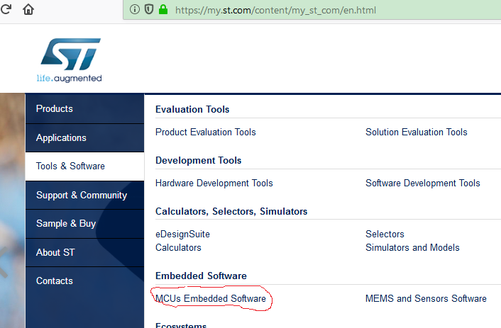Open Product Evaluation Tools link

click(206, 132)
